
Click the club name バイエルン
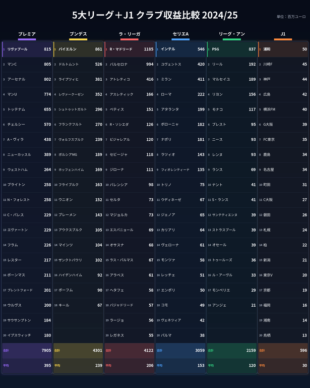[x=68, y=49]
